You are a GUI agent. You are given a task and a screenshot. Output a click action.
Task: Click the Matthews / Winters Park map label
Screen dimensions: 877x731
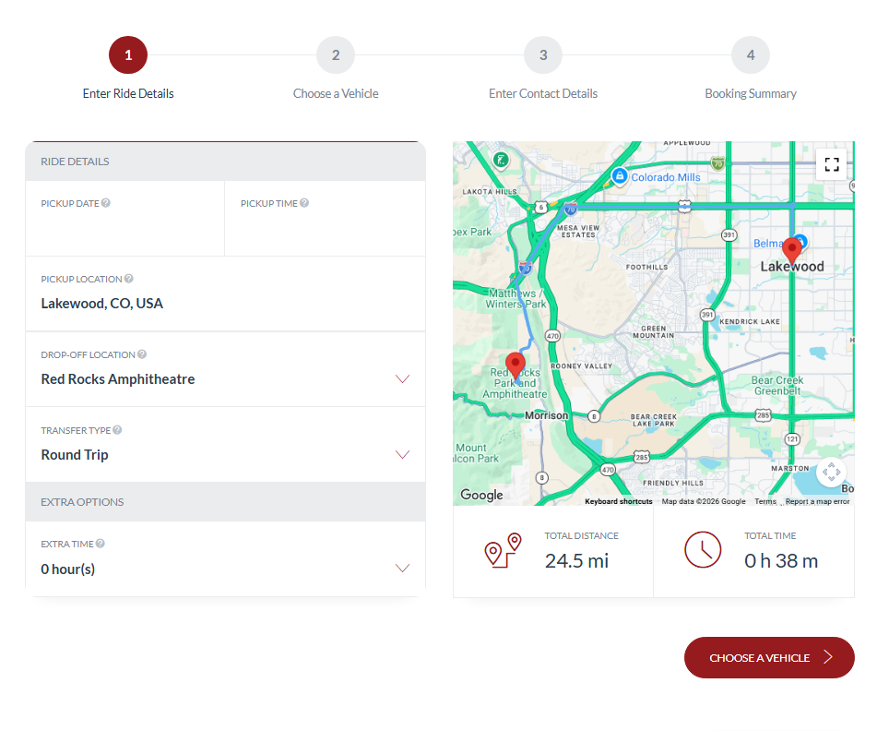coord(516,299)
